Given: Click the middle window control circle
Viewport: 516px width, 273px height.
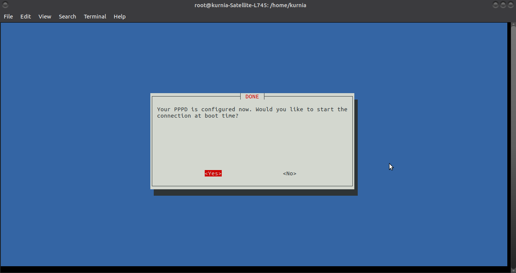Looking at the screenshot, I should (x=503, y=5).
